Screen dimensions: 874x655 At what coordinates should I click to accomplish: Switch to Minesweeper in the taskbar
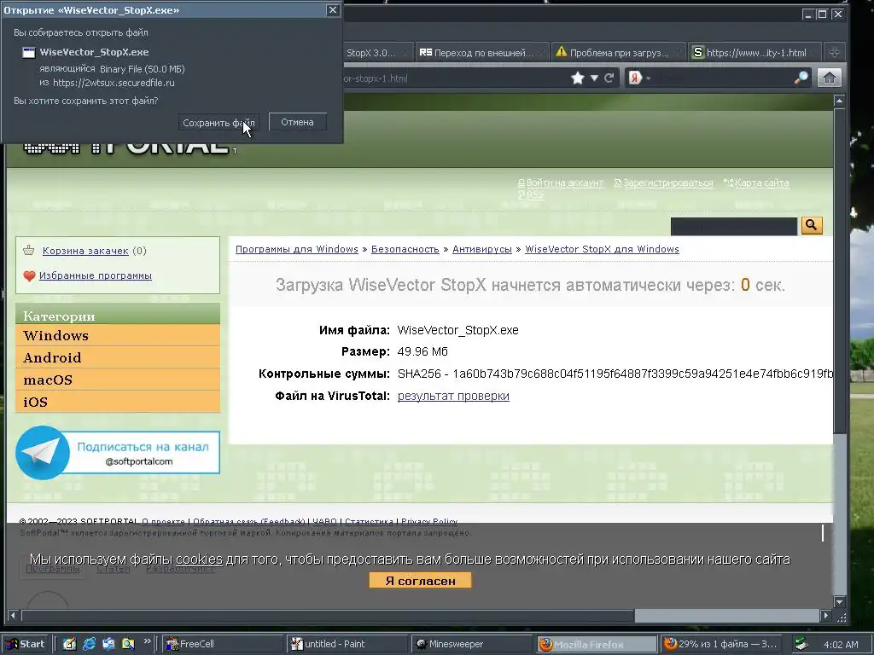[x=473, y=644]
